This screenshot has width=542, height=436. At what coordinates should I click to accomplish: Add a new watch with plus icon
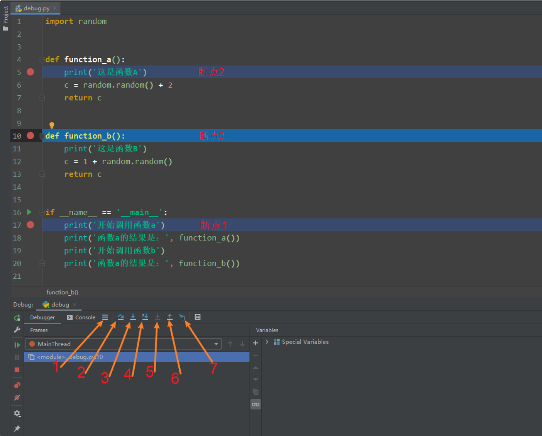[256, 343]
